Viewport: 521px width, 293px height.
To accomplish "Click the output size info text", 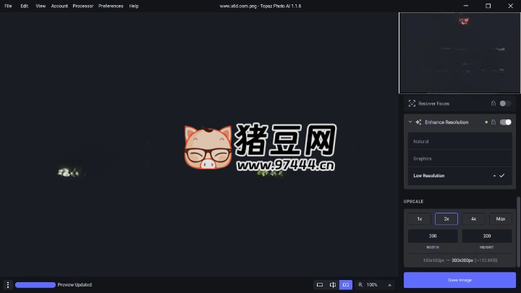I will click(460, 260).
